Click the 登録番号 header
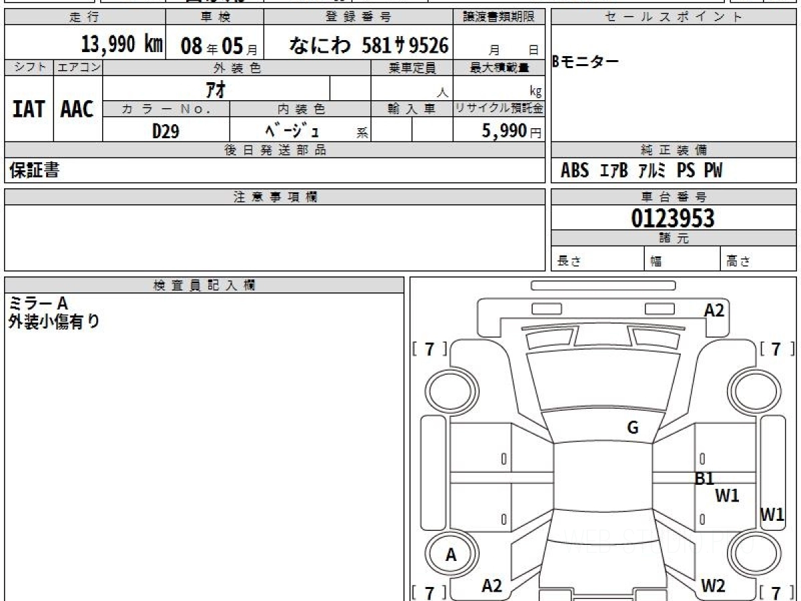This screenshot has width=801, height=601. 359,17
